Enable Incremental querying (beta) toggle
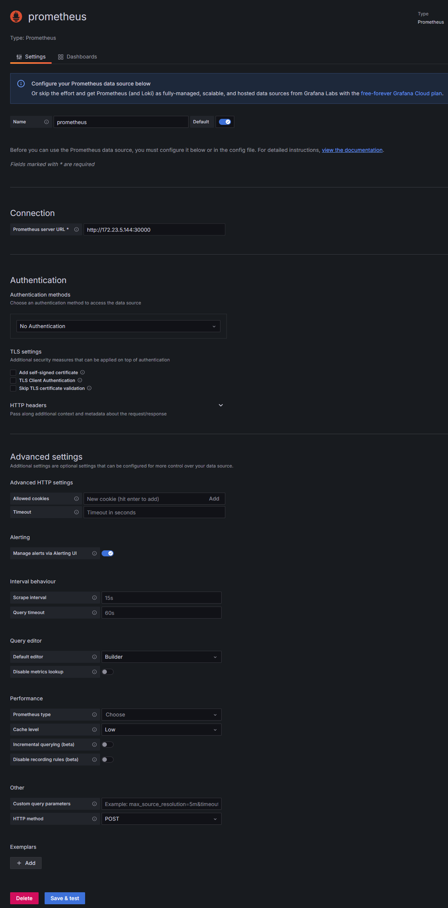Screen dimensions: 448x908 (x=108, y=745)
